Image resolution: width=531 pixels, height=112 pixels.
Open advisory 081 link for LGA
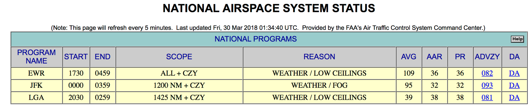point(487,98)
